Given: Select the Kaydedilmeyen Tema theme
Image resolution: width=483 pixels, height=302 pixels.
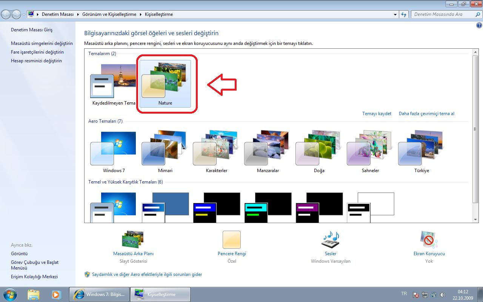Looking at the screenshot, I should point(114,84).
